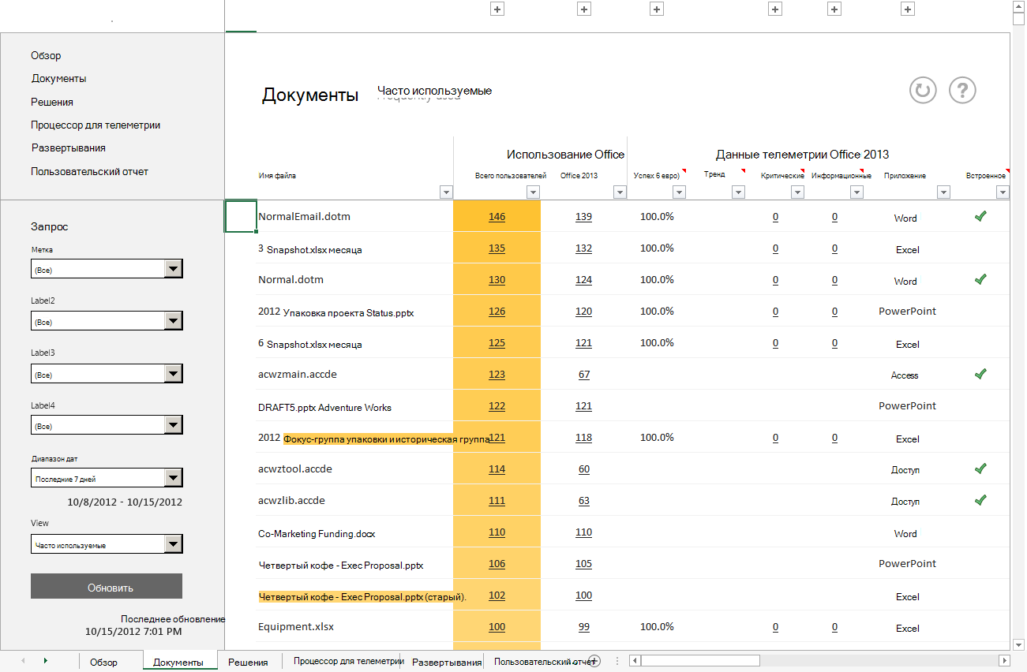
Task: Open total users 146 for NormalEmail.dotm
Action: point(497,217)
